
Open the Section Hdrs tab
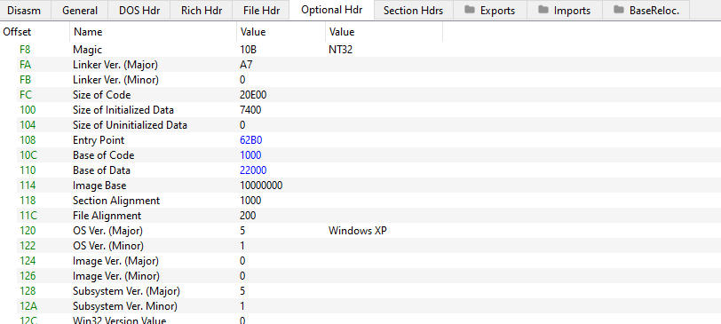414,10
